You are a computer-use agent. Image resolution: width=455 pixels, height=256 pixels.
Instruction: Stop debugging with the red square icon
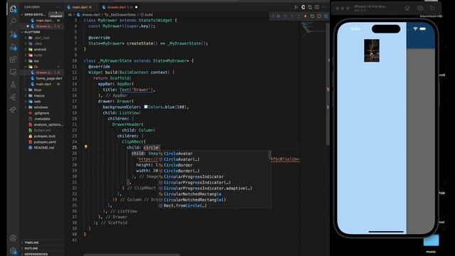[x=319, y=16]
